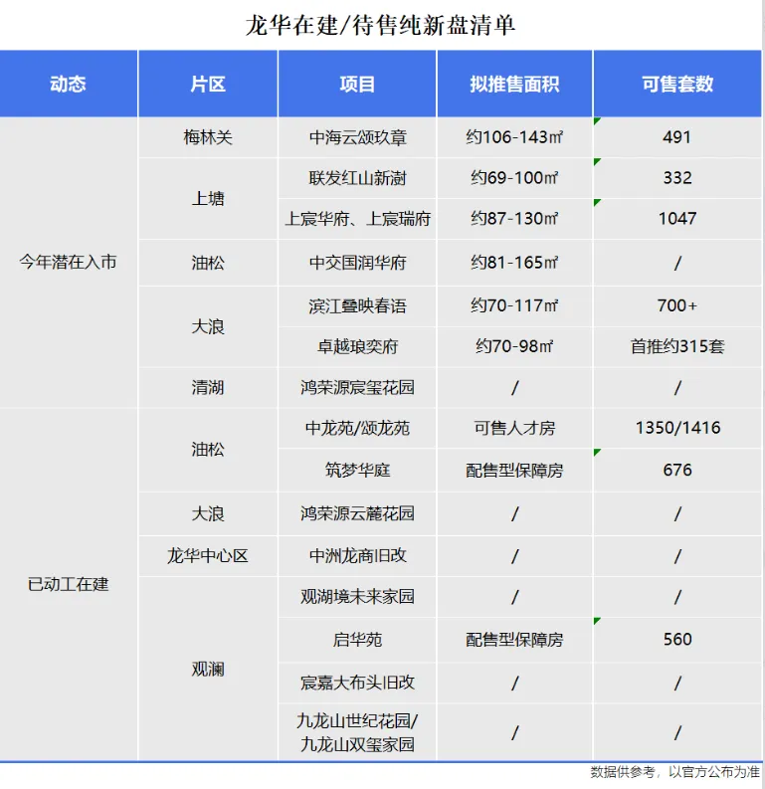Image resolution: width=765 pixels, height=789 pixels.
Task: Click the footnote 数据供参考，以官方公布为准
Action: [674, 771]
